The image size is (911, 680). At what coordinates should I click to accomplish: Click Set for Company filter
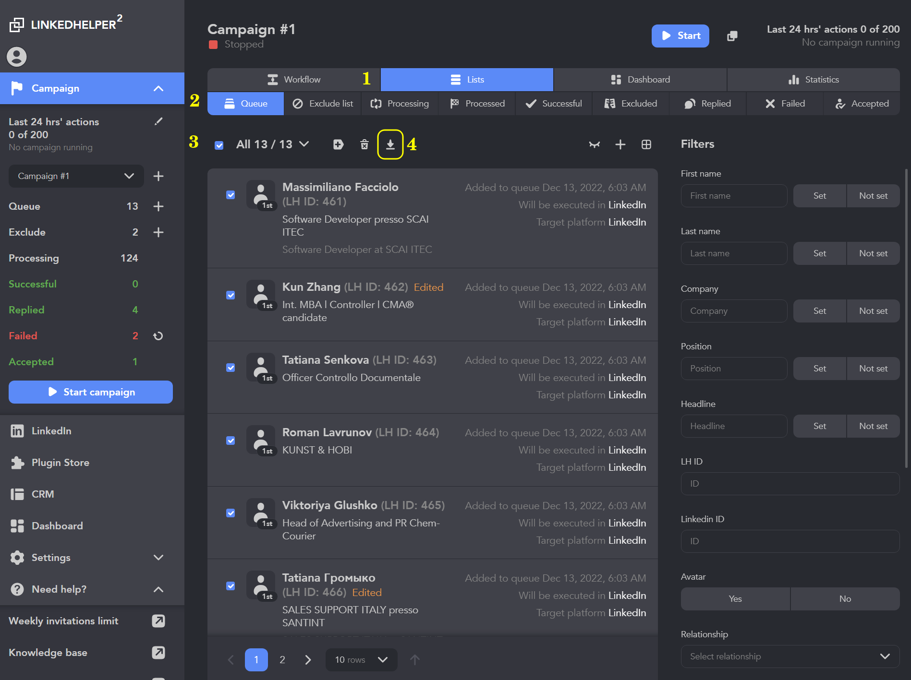820,311
